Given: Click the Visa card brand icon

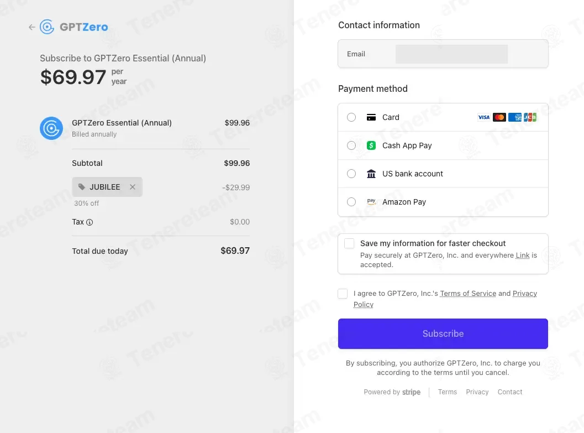Looking at the screenshot, I should (484, 117).
